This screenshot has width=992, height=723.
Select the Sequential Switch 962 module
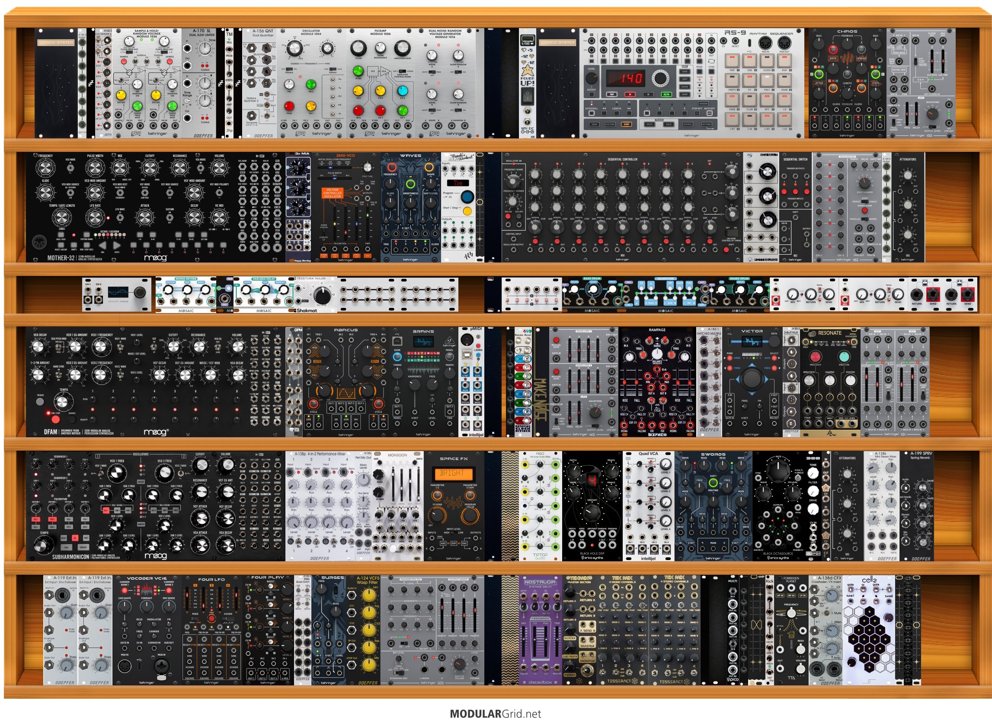(x=795, y=207)
